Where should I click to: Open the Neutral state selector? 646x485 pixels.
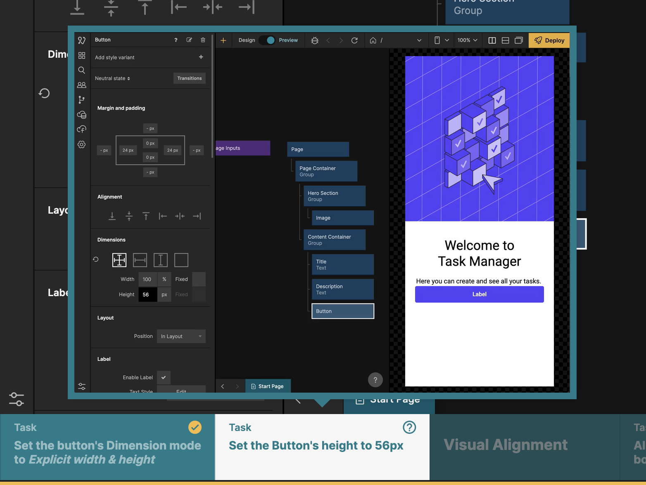(x=112, y=78)
